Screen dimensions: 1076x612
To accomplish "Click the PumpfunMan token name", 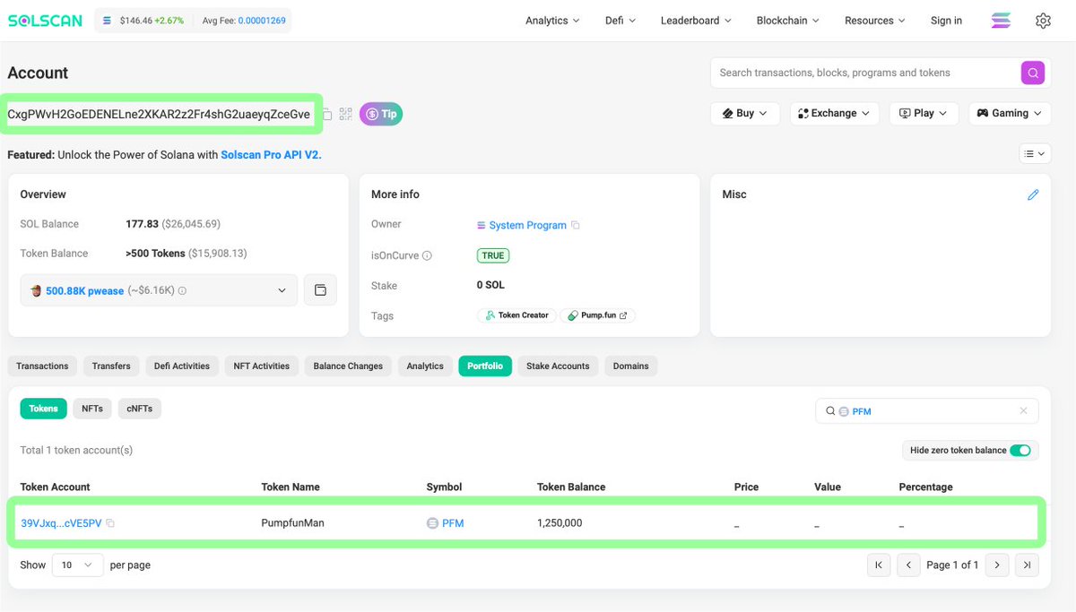I will click(292, 523).
